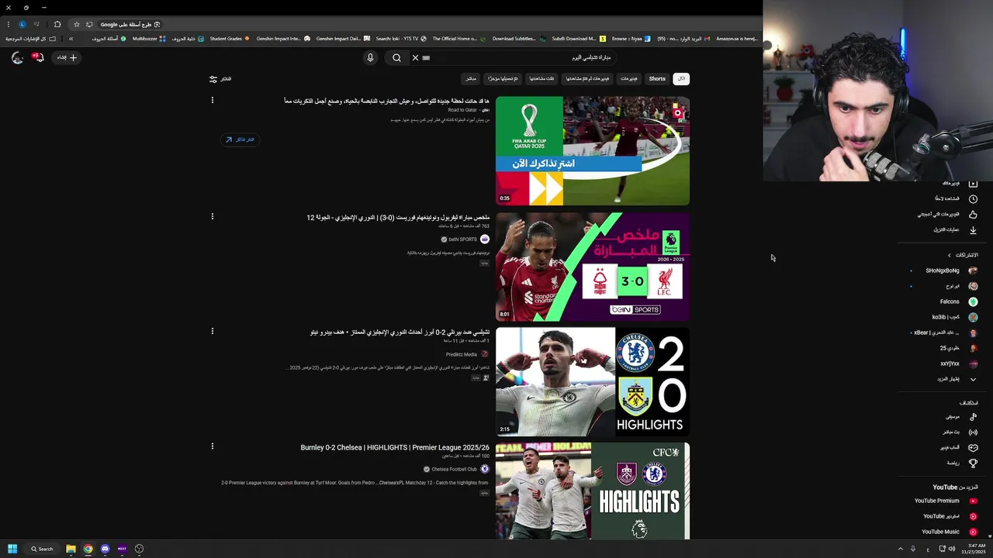993x558 pixels.
Task: Click the Create plus button
Action: (x=67, y=57)
